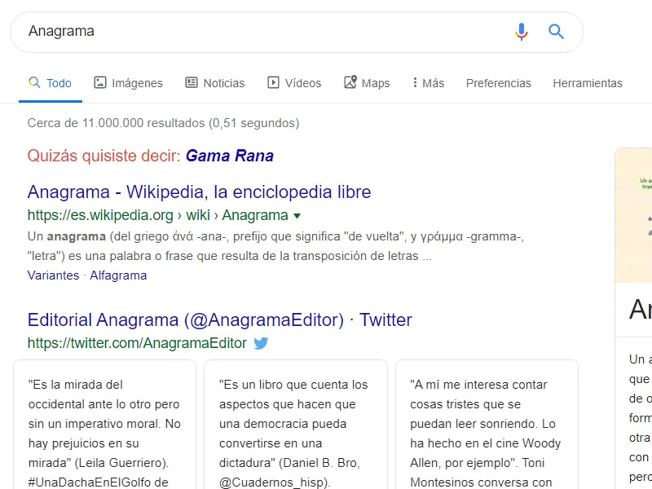Switch to the Maps tab
The image size is (652, 489).
coord(367,83)
